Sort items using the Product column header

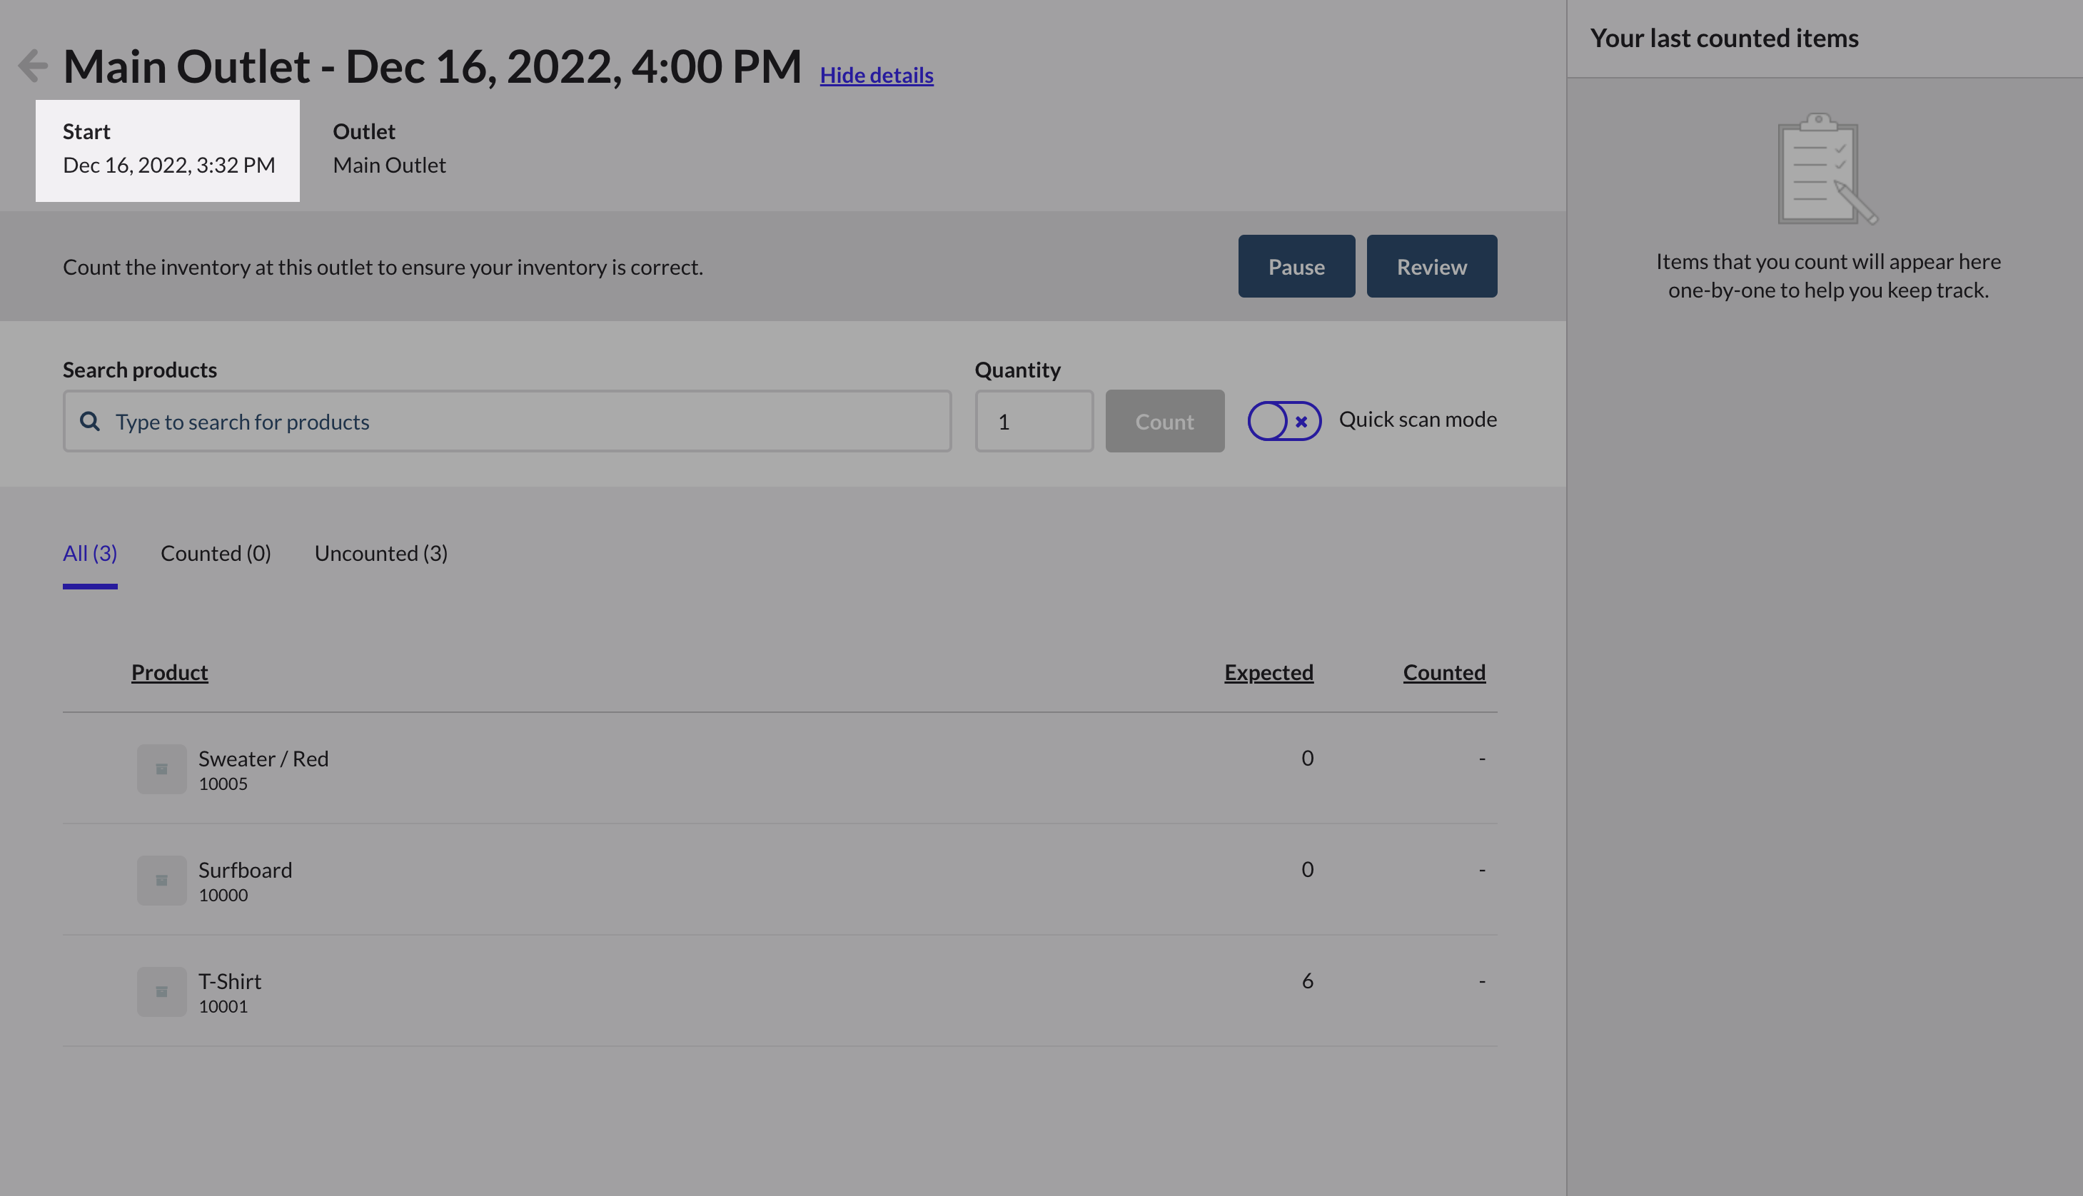(169, 672)
